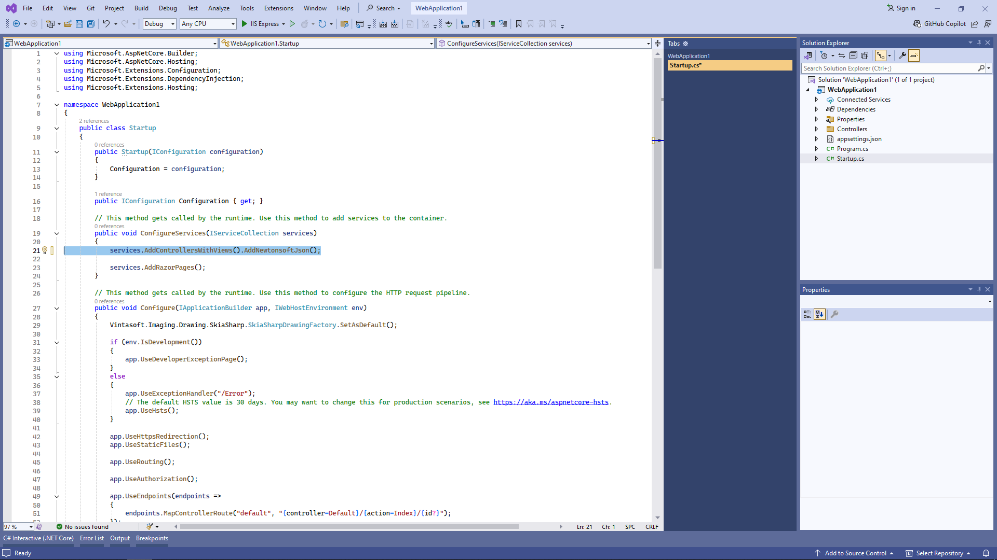
Task: Toggle Preview Selected Items in Solution Explorer
Action: point(914,55)
